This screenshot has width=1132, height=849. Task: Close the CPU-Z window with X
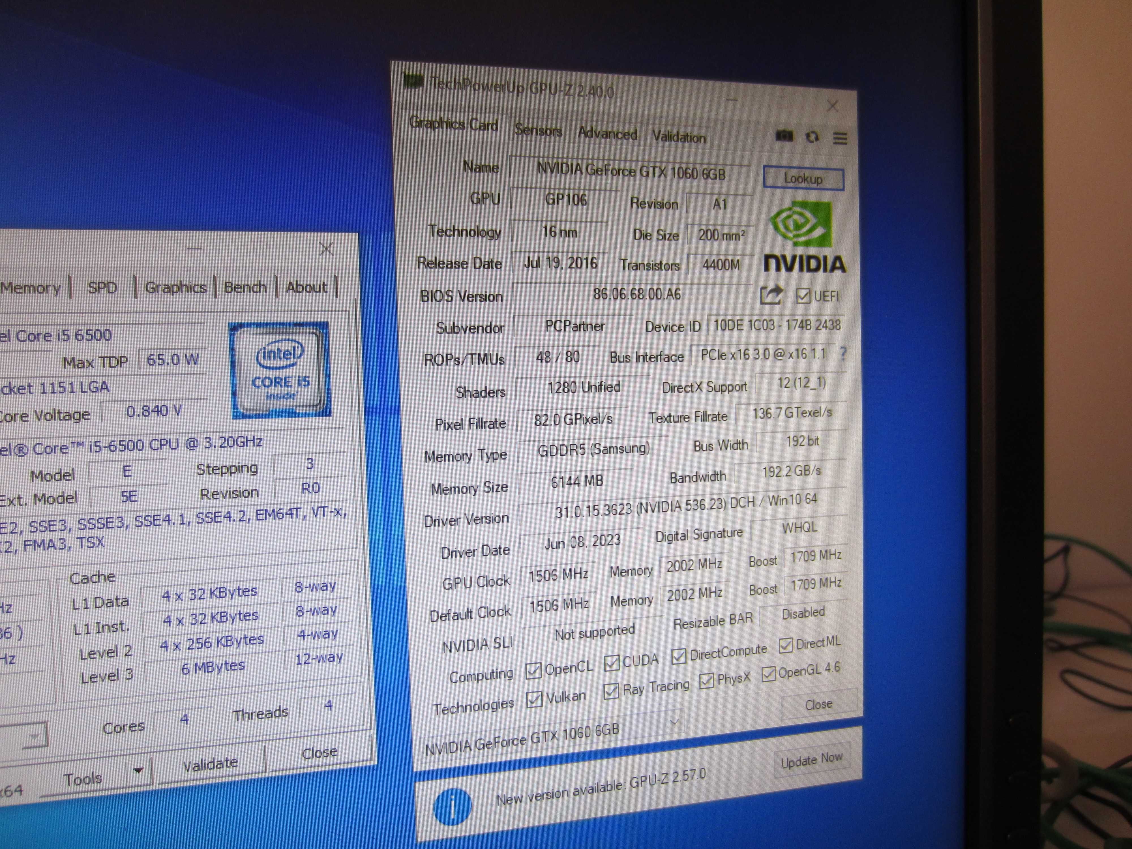pos(326,249)
